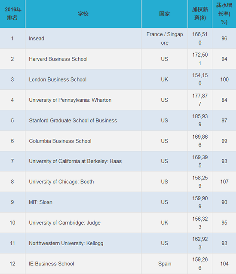Select IE Business School entry
236x274 pixels.
pos(52,264)
